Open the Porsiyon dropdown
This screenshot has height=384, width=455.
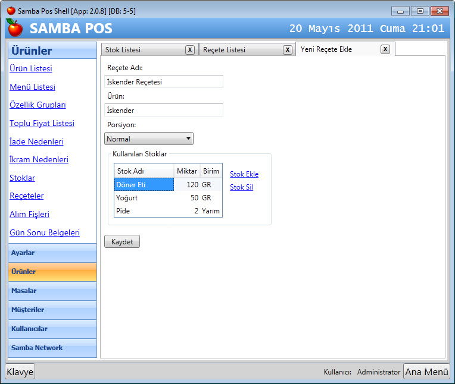tap(149, 139)
